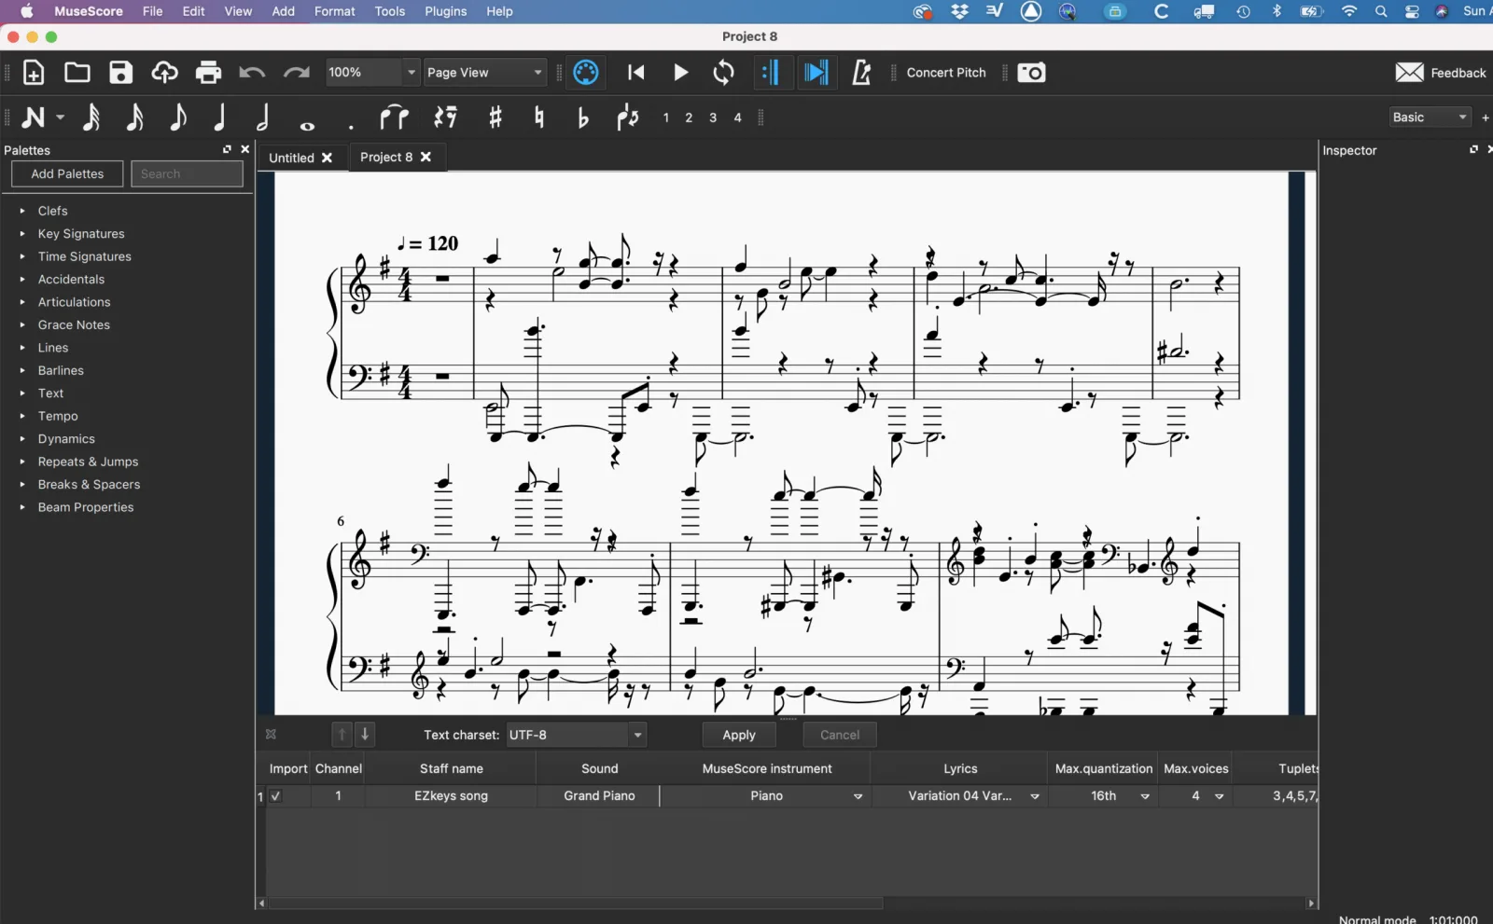Click the Add Palettes button
This screenshot has height=924, width=1493.
(x=67, y=174)
